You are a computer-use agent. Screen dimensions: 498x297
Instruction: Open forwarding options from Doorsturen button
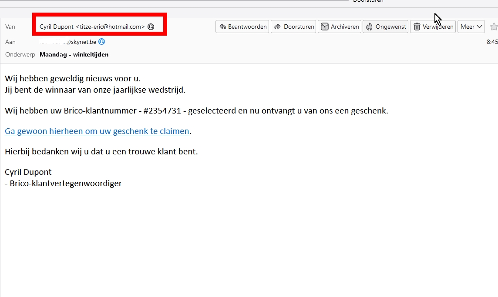tap(293, 27)
